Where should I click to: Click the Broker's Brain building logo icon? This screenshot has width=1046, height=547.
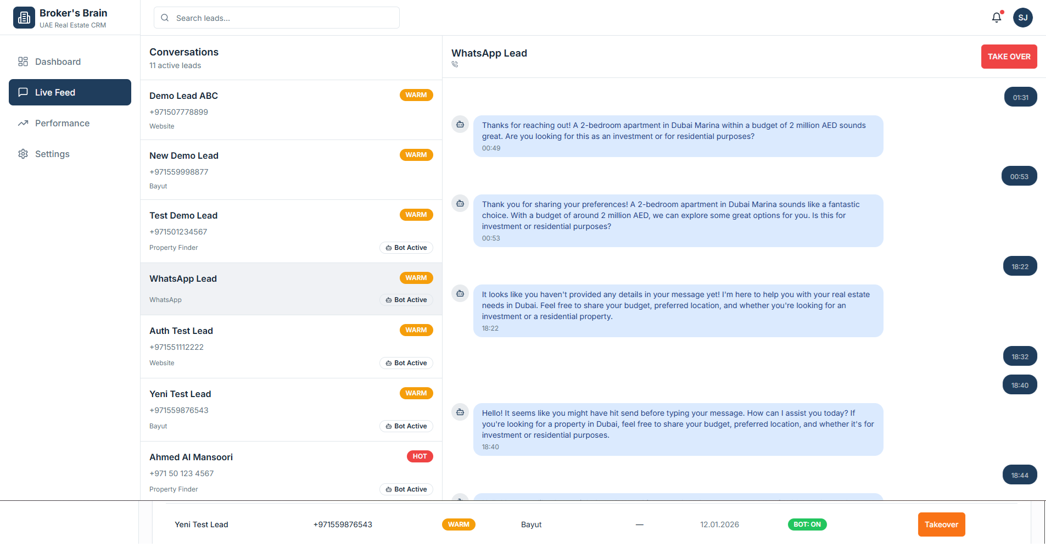[x=24, y=18]
